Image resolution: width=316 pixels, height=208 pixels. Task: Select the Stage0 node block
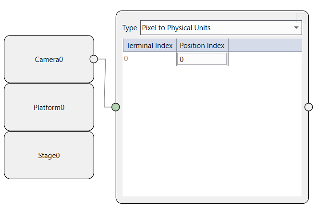(48, 156)
